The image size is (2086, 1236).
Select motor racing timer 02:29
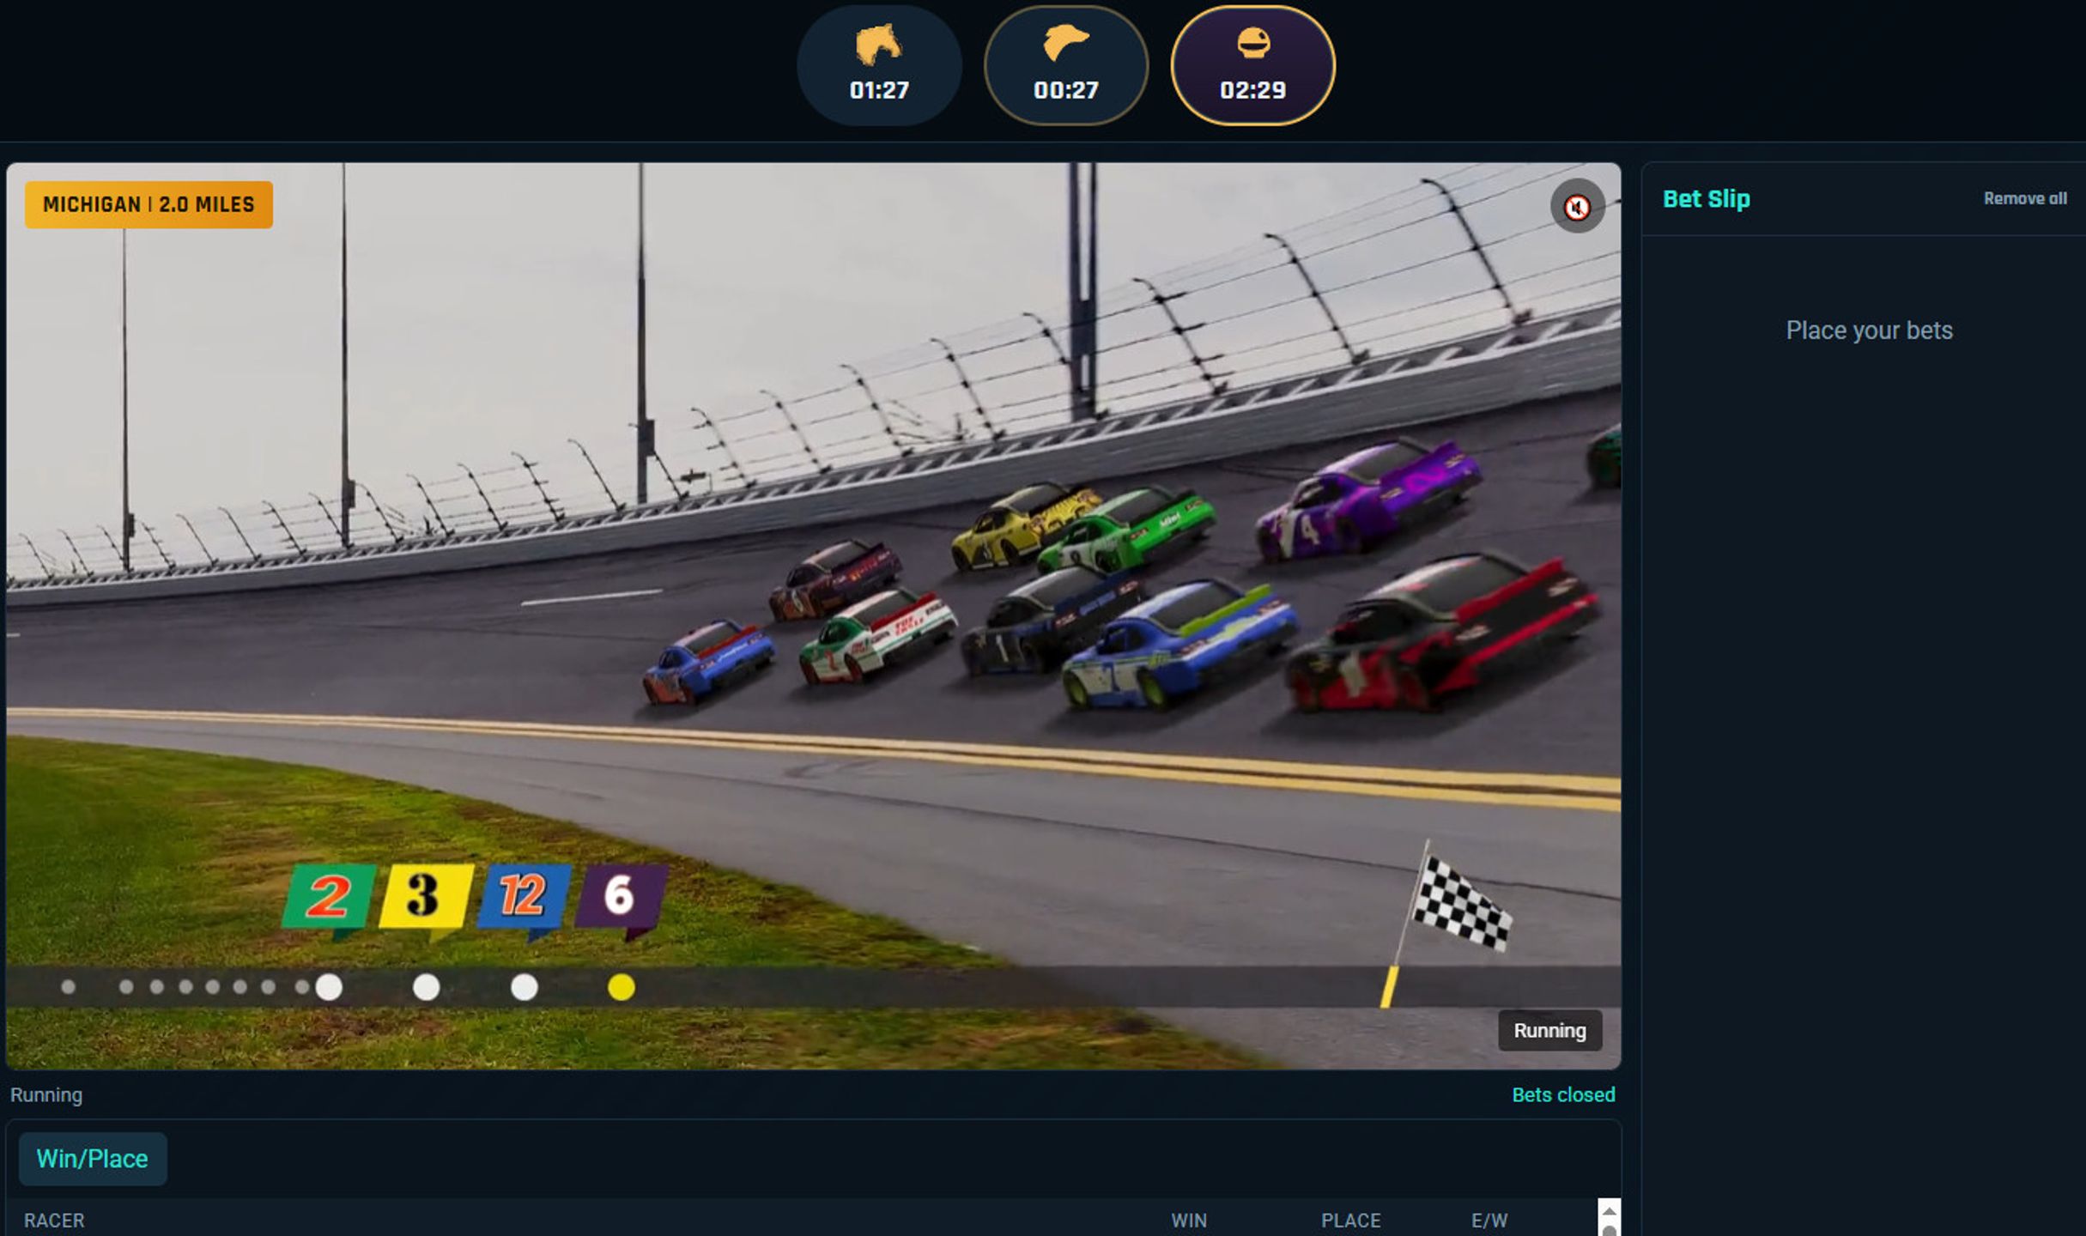click(1253, 66)
